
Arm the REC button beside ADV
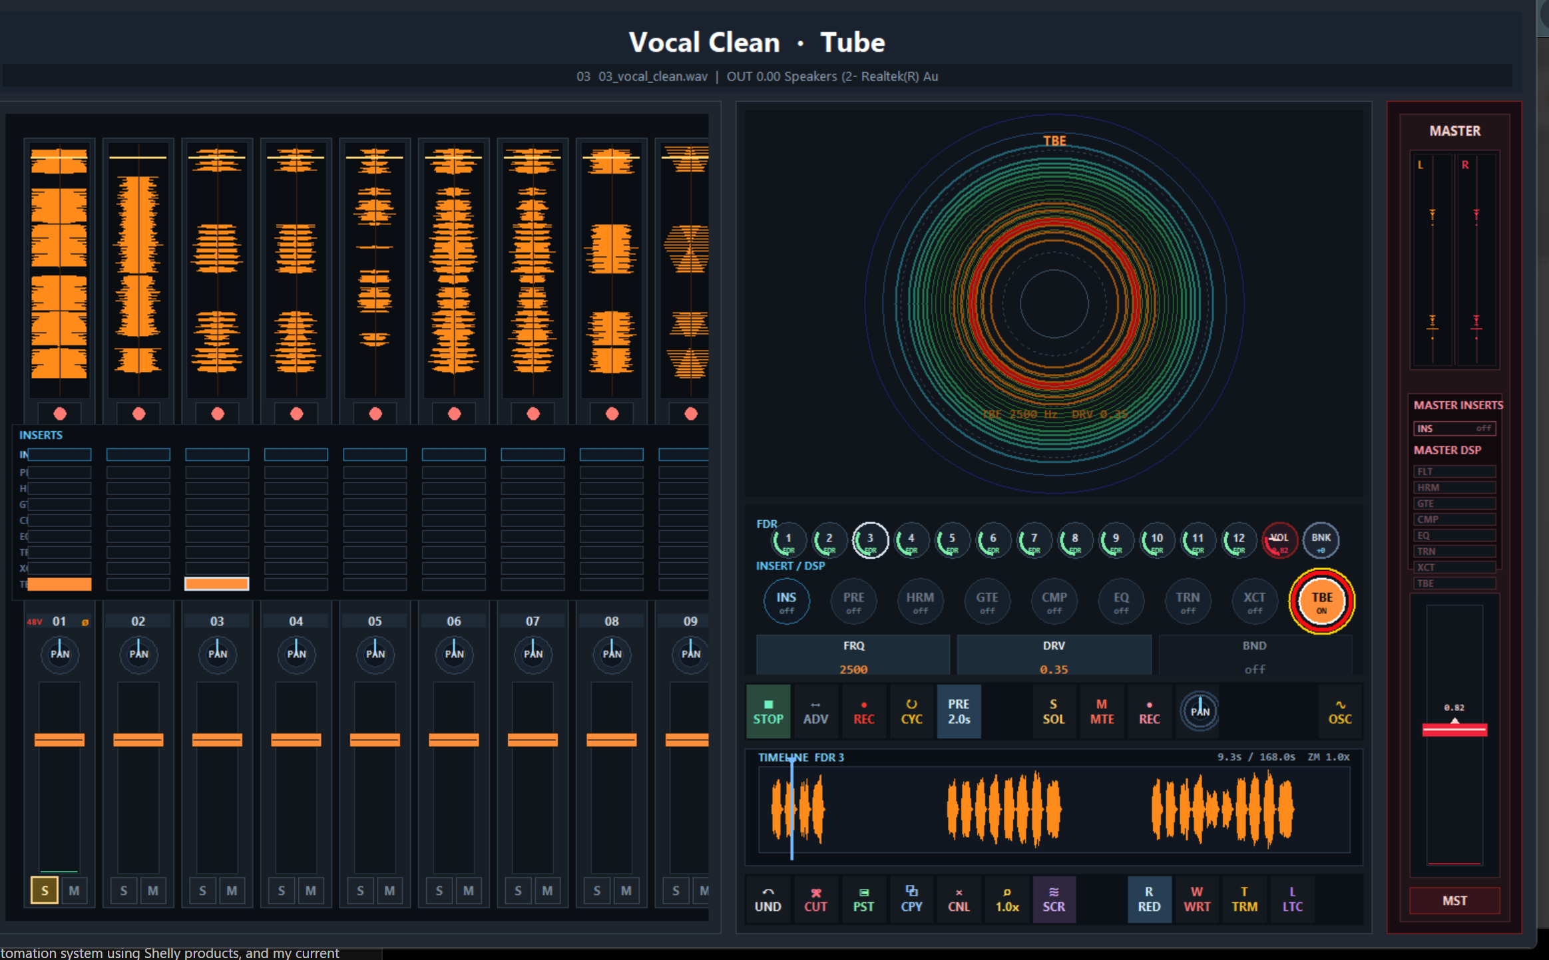(x=863, y=711)
